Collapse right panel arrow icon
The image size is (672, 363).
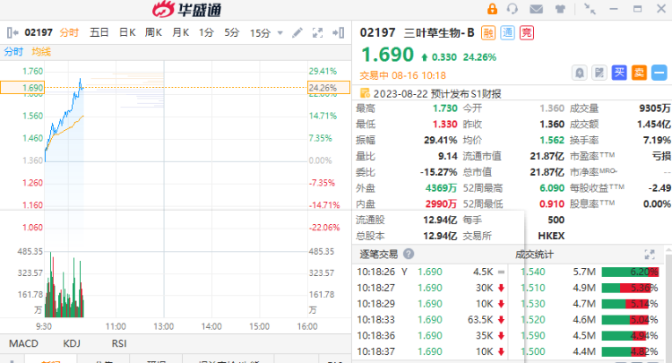pyautogui.click(x=338, y=32)
